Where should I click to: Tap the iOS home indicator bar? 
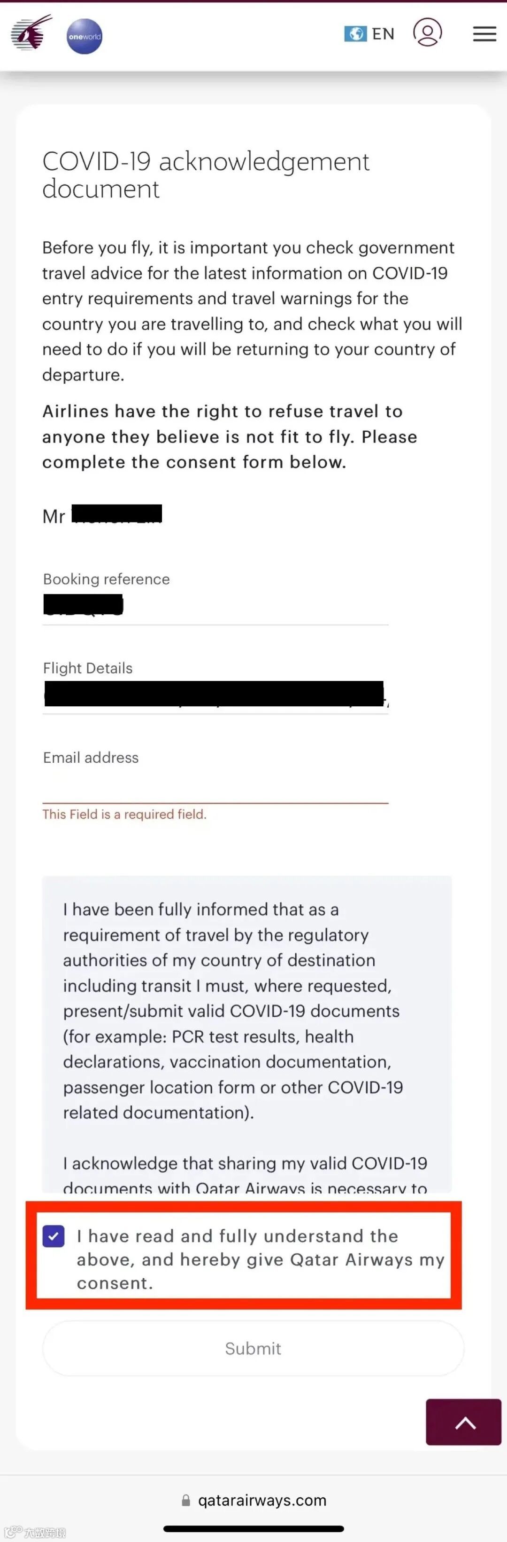253,1529
